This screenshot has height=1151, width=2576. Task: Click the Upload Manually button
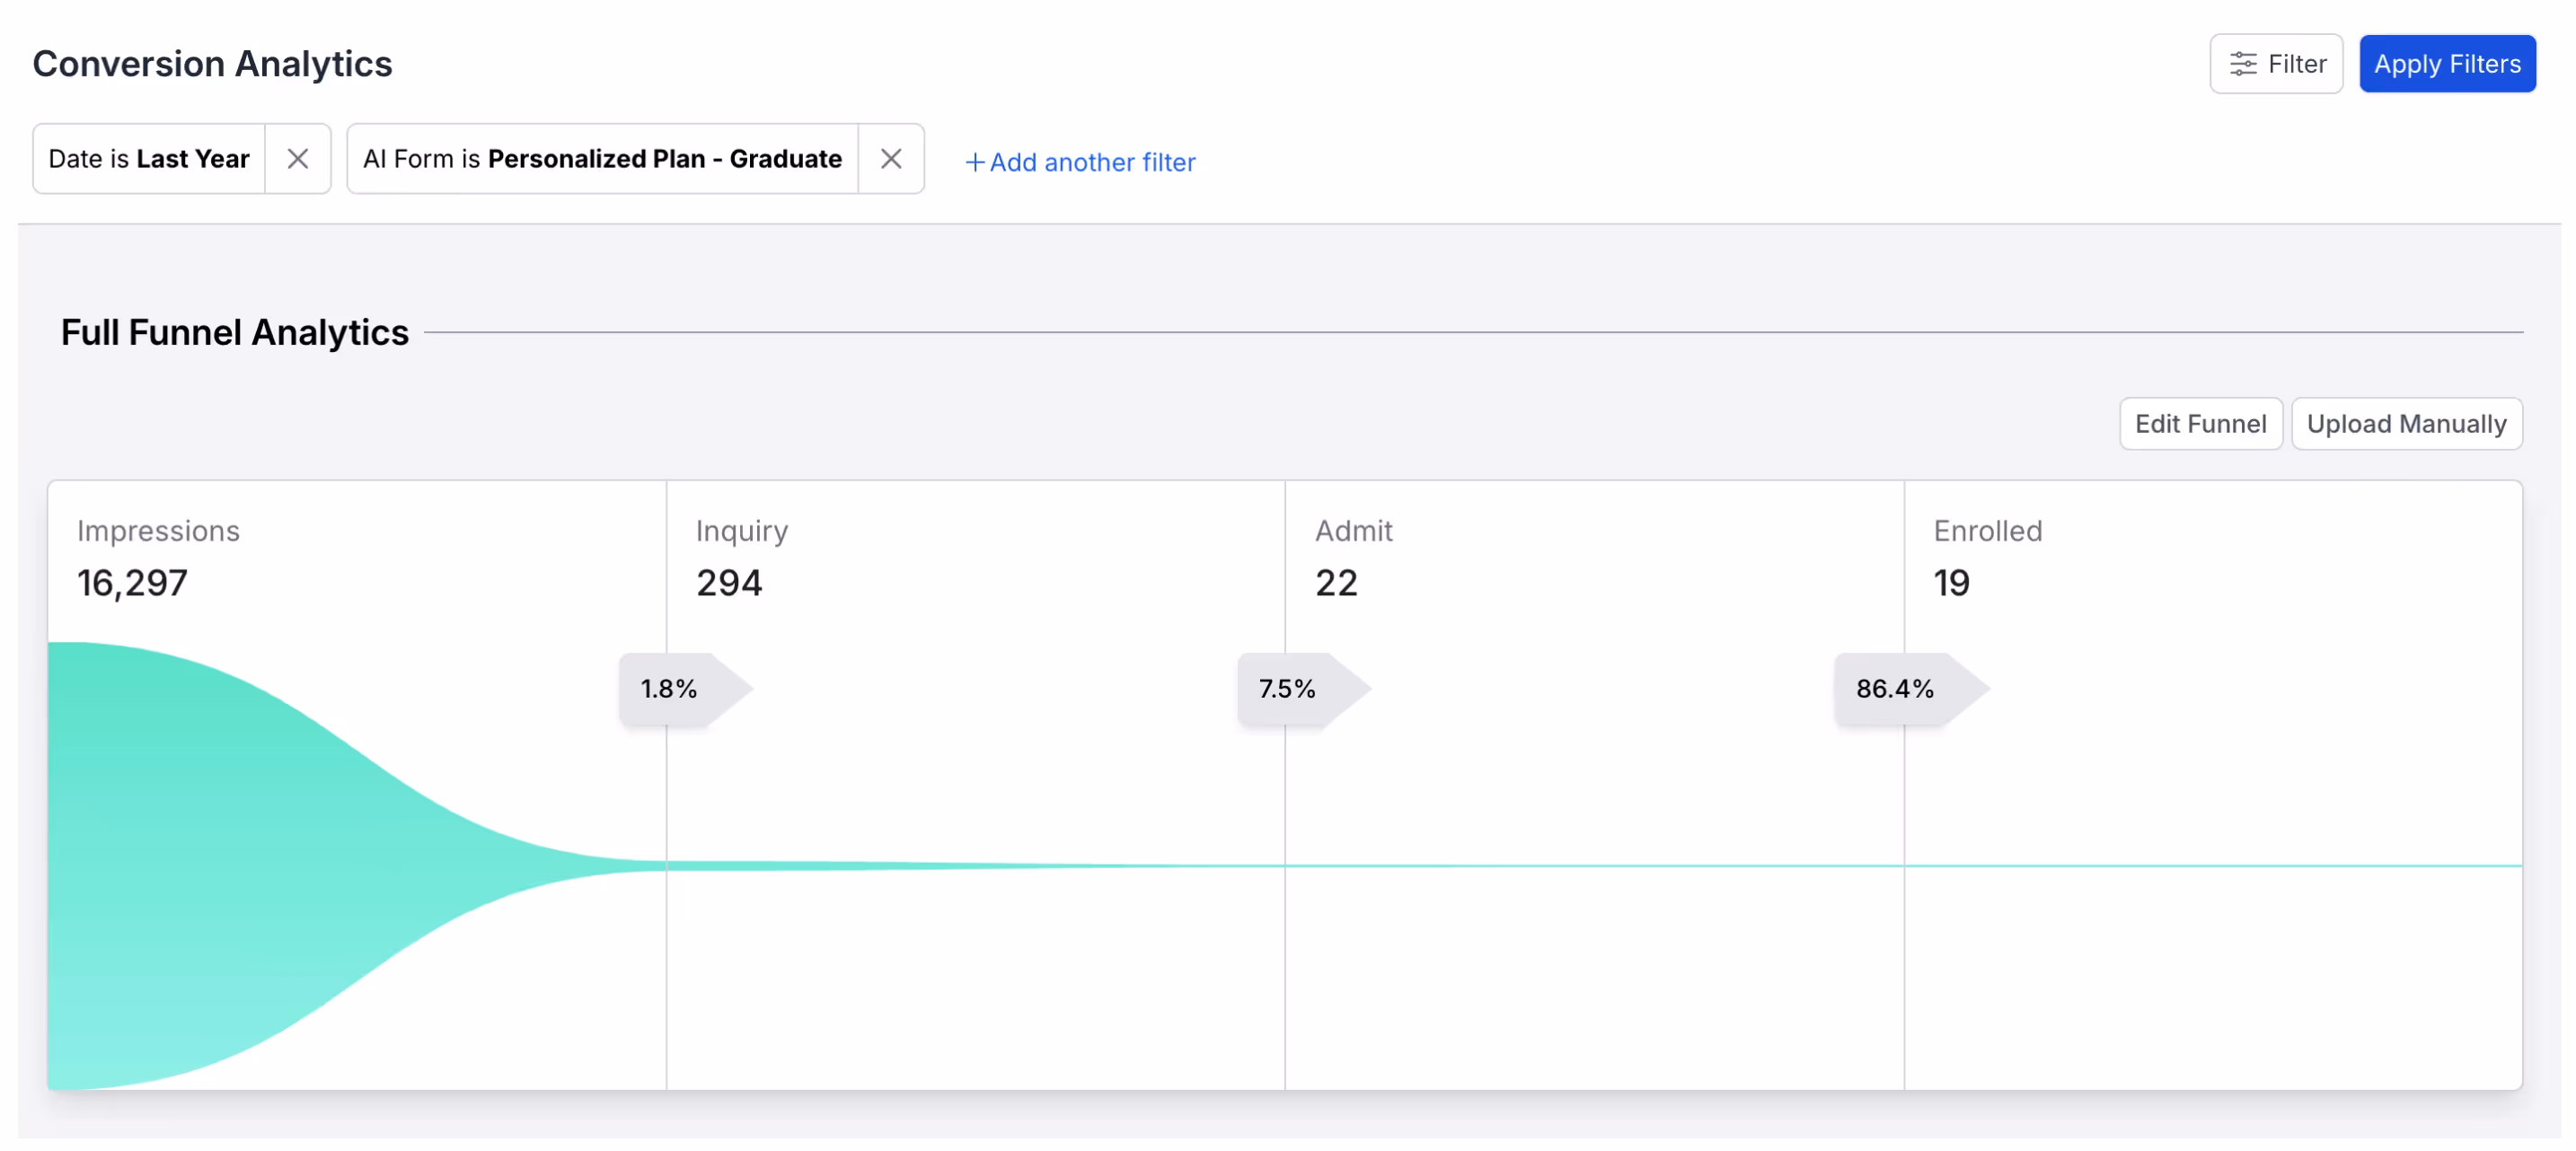tap(2405, 424)
